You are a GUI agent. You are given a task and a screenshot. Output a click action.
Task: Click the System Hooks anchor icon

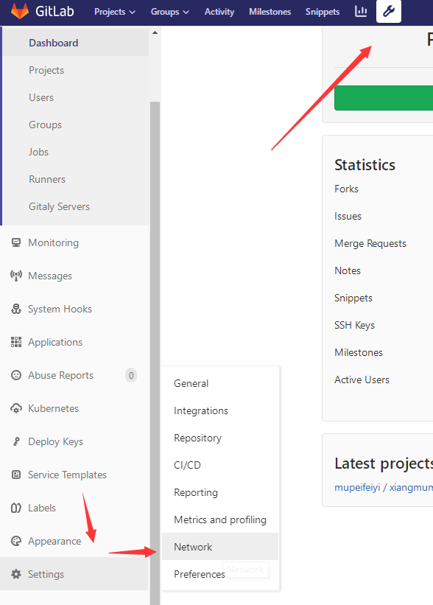(x=15, y=309)
